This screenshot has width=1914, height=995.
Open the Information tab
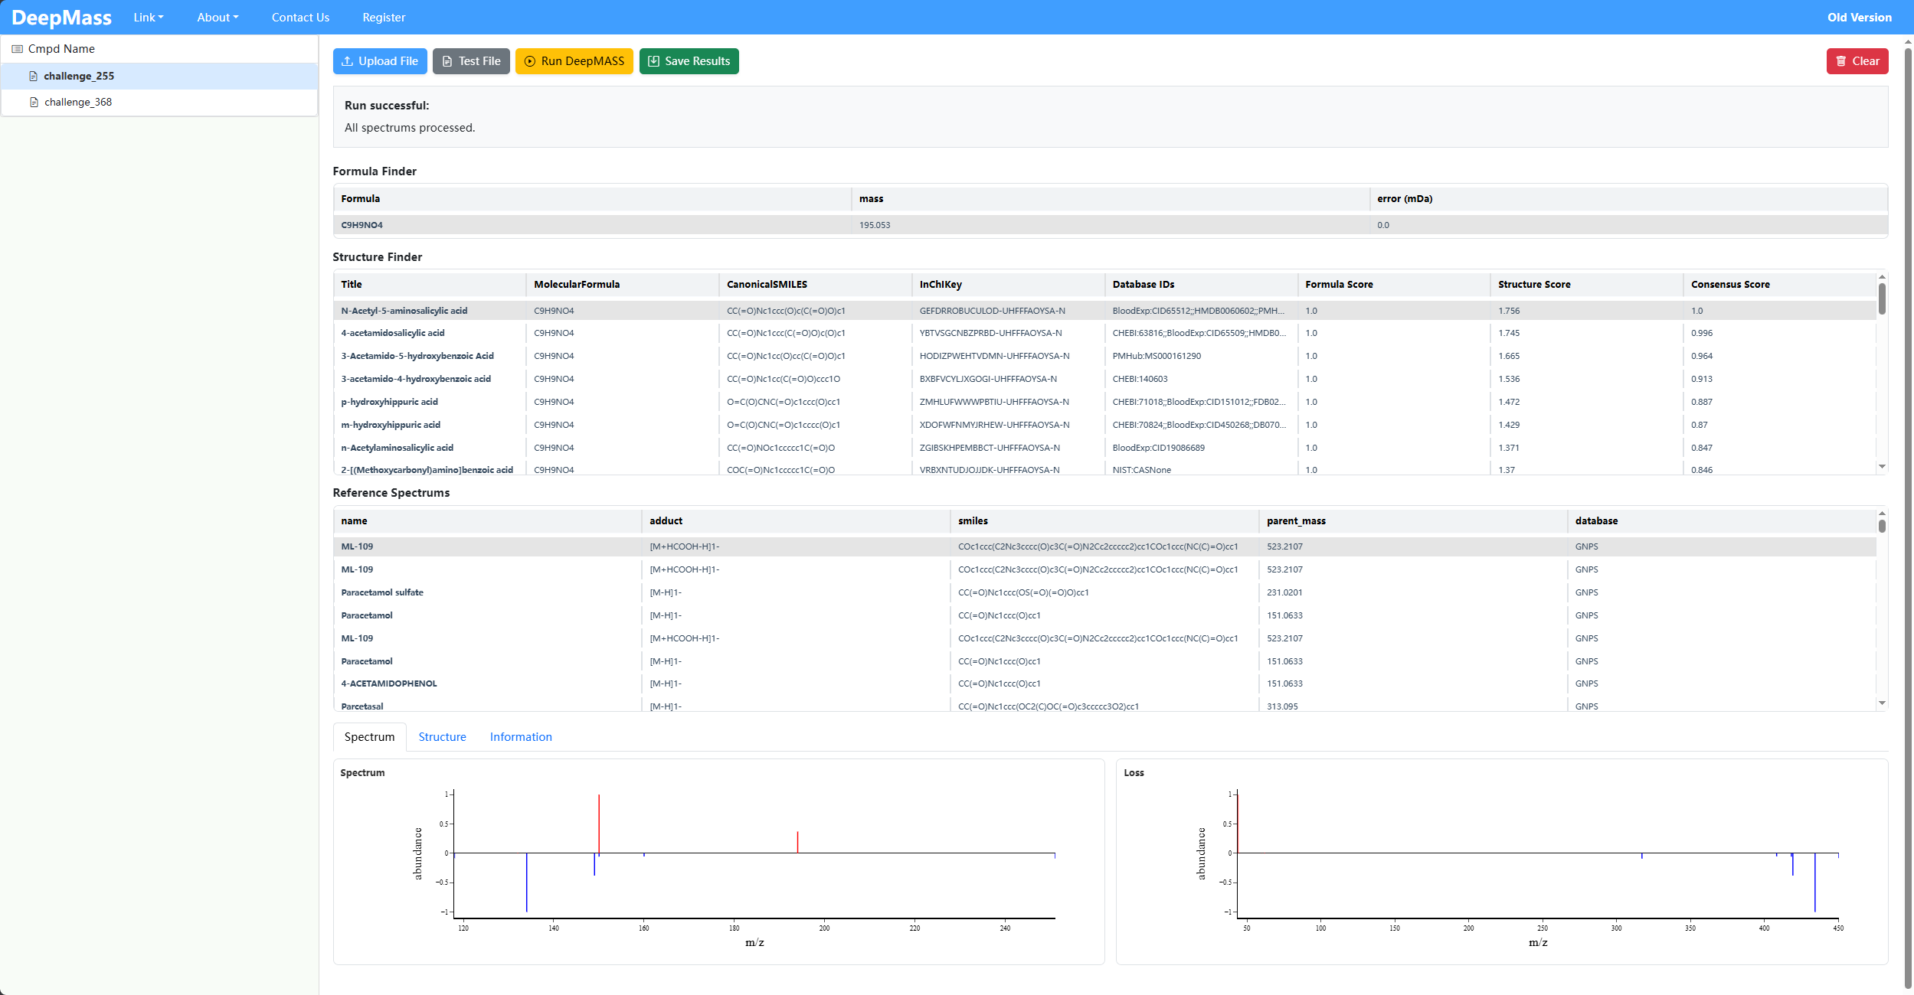[521, 737]
